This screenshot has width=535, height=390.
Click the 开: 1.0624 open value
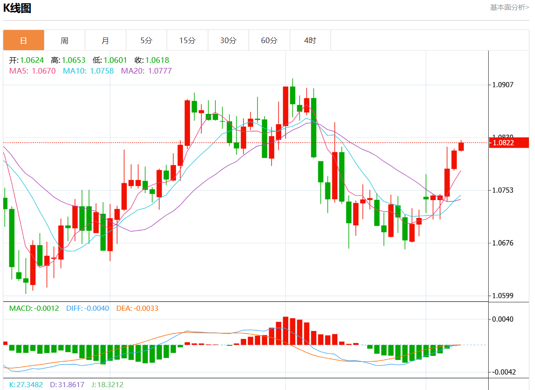[27, 60]
